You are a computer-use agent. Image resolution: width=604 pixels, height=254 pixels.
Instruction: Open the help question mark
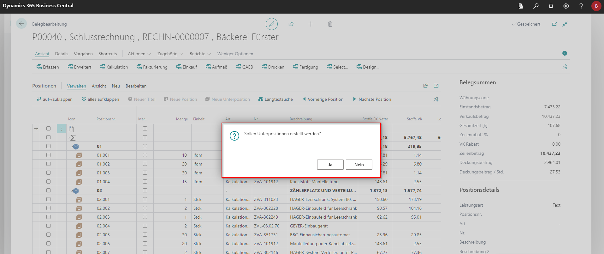point(581,6)
